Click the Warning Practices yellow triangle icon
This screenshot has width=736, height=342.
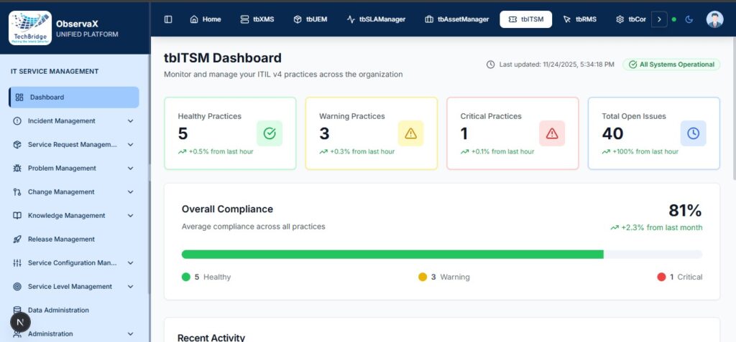point(410,133)
